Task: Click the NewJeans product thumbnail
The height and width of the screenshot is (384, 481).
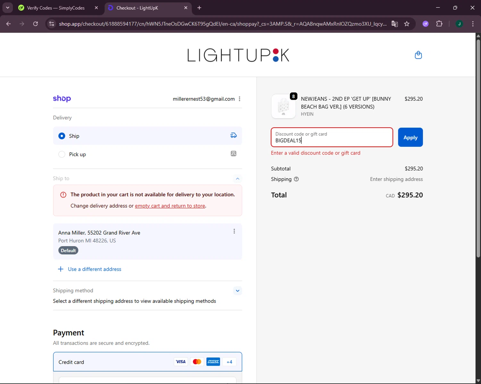Action: [283, 106]
